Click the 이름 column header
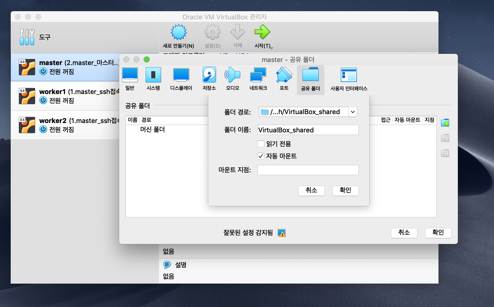494x307 pixels. 132,120
